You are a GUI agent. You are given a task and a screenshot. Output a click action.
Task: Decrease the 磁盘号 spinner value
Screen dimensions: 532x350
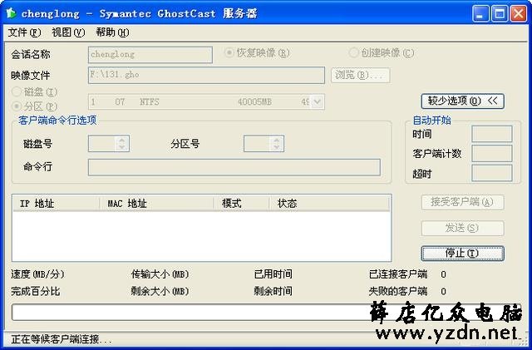coord(122,146)
